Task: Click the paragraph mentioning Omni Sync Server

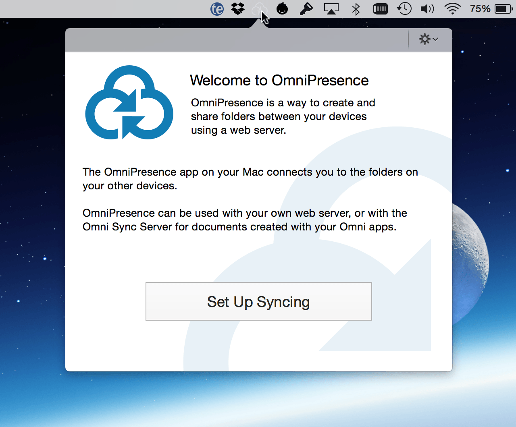Action: click(245, 220)
